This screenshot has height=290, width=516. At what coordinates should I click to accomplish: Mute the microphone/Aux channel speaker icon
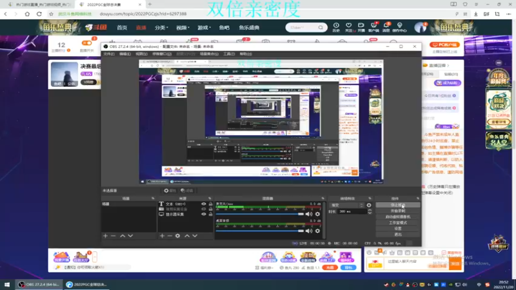pos(309,214)
